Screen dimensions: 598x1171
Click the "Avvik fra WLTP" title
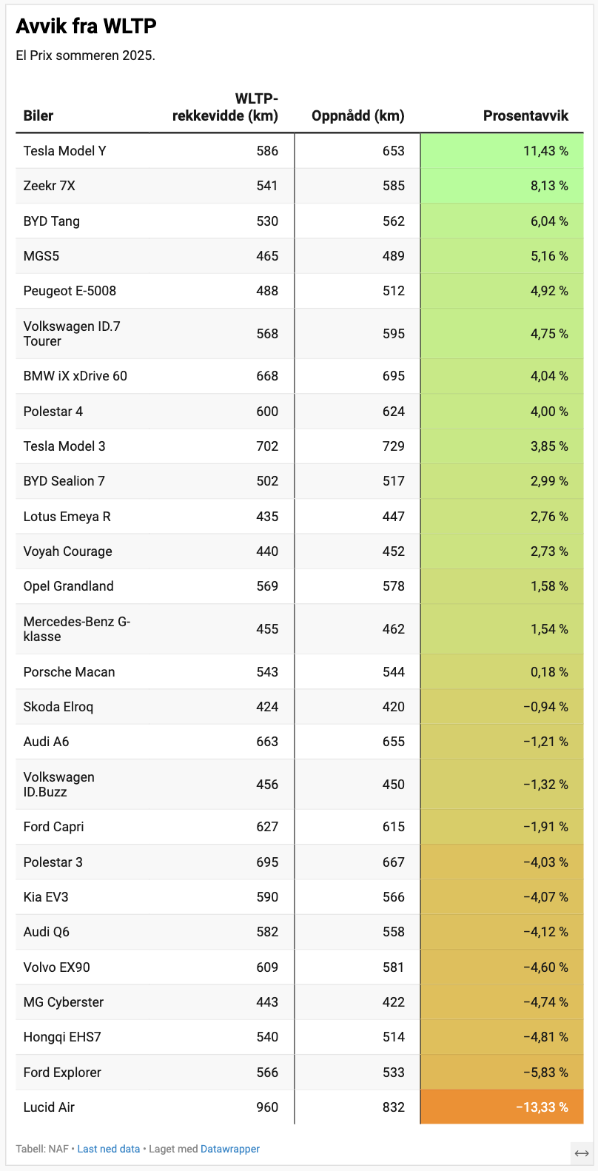[x=87, y=26]
